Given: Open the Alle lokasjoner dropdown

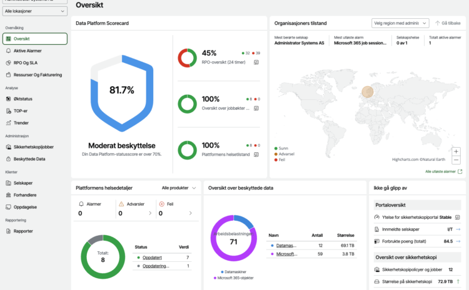Looking at the screenshot, I should tap(34, 11).
